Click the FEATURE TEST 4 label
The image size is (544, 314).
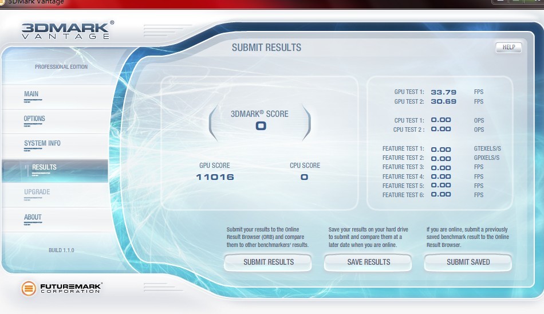point(403,177)
